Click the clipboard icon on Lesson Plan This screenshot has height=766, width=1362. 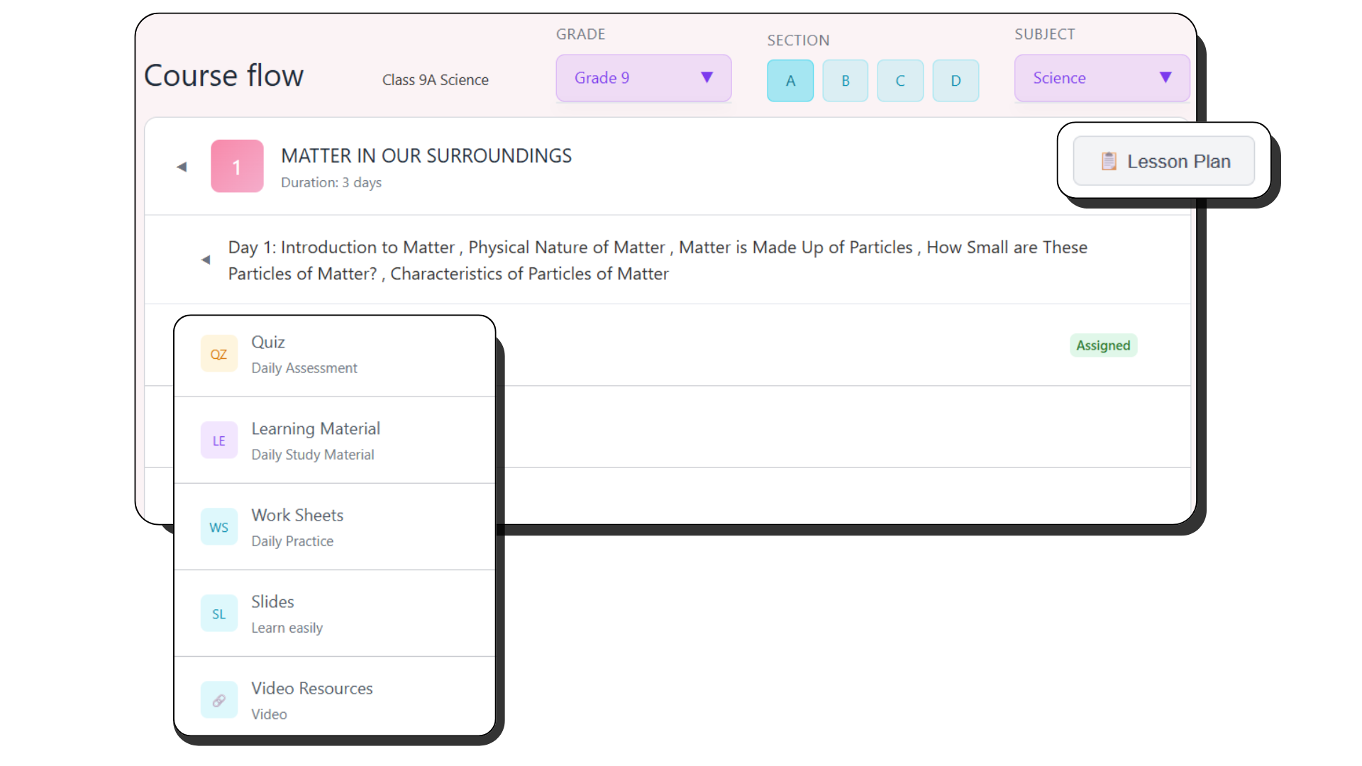pos(1107,161)
